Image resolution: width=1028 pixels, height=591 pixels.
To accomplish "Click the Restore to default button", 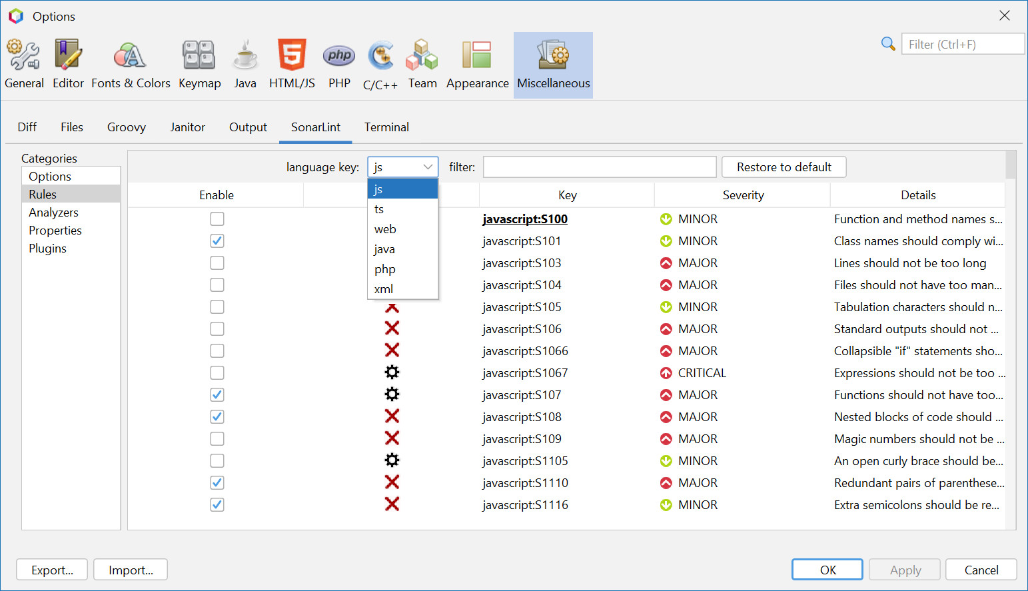I will 783,167.
